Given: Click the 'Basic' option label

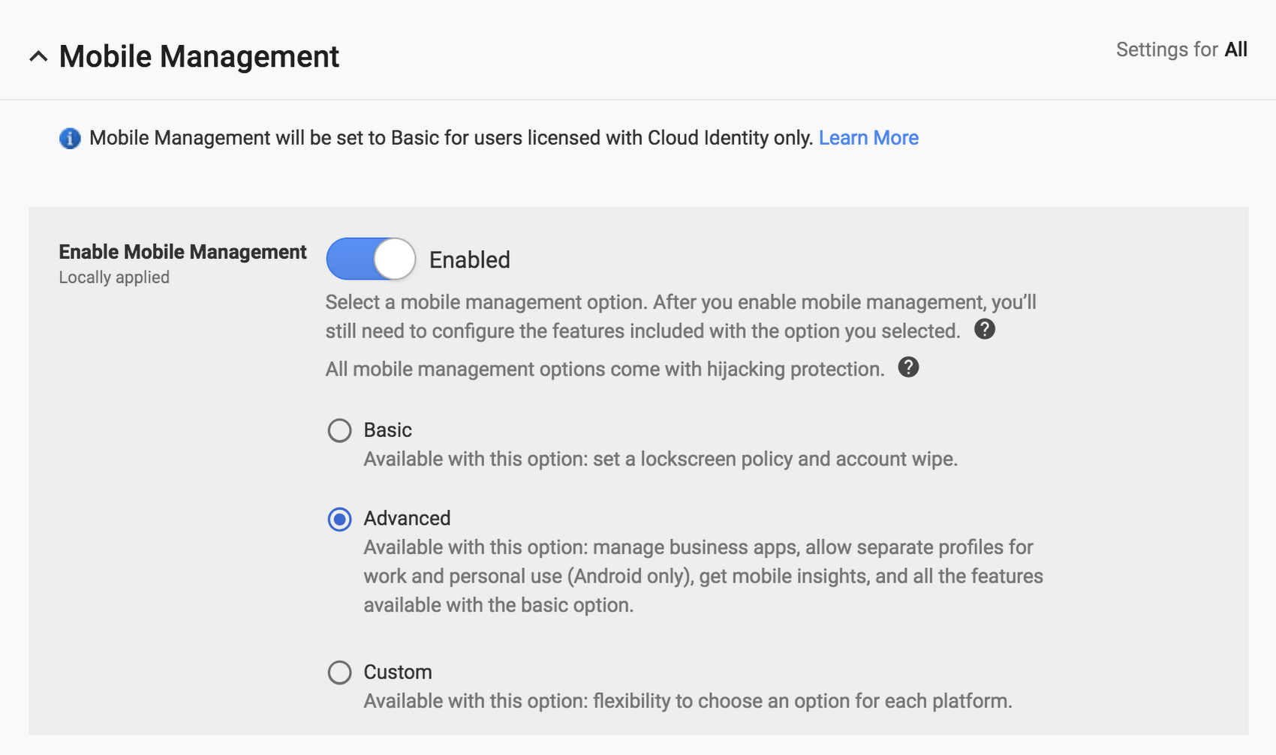Looking at the screenshot, I should (x=387, y=430).
